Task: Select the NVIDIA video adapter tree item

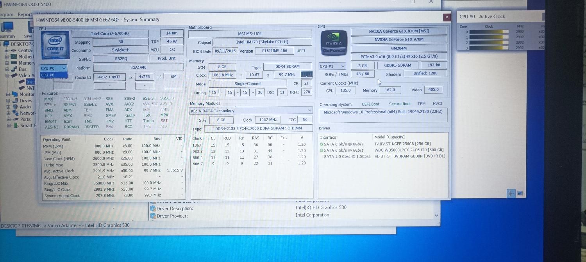Action: (x=30, y=88)
